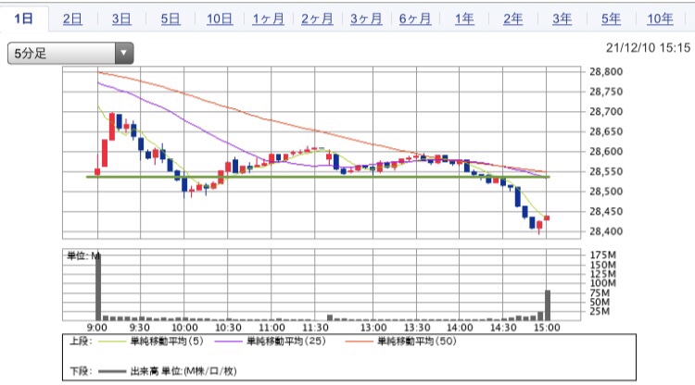The height and width of the screenshot is (385, 695).
Task: Select the 1日 period tab
Action: point(24,19)
